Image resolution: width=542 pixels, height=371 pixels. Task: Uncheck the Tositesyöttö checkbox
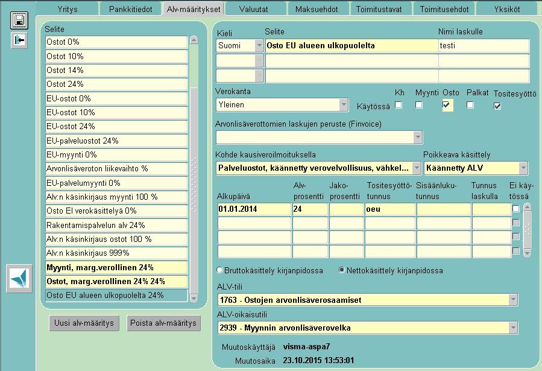click(497, 106)
